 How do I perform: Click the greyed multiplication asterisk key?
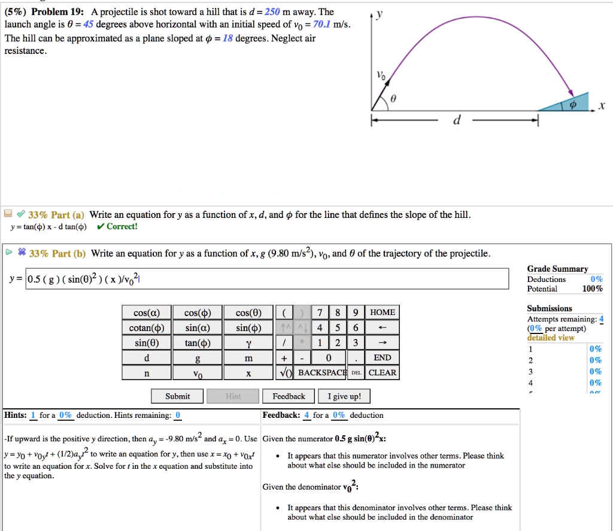[x=302, y=343]
